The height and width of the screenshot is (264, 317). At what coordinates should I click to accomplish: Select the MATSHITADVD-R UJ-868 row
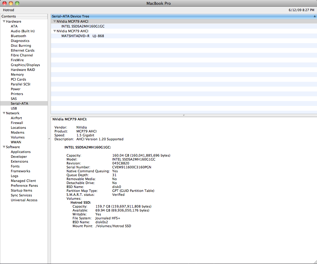tap(184, 36)
